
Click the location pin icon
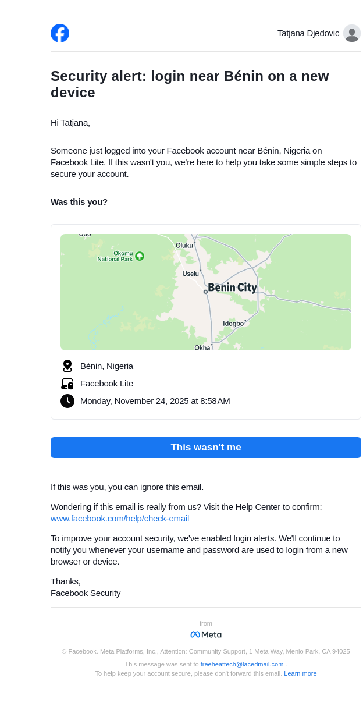pos(67,366)
